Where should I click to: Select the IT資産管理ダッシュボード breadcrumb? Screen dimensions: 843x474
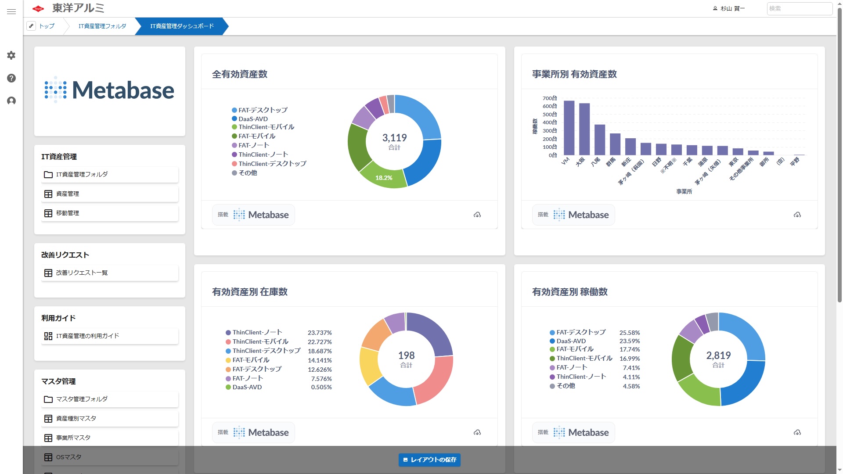182,26
